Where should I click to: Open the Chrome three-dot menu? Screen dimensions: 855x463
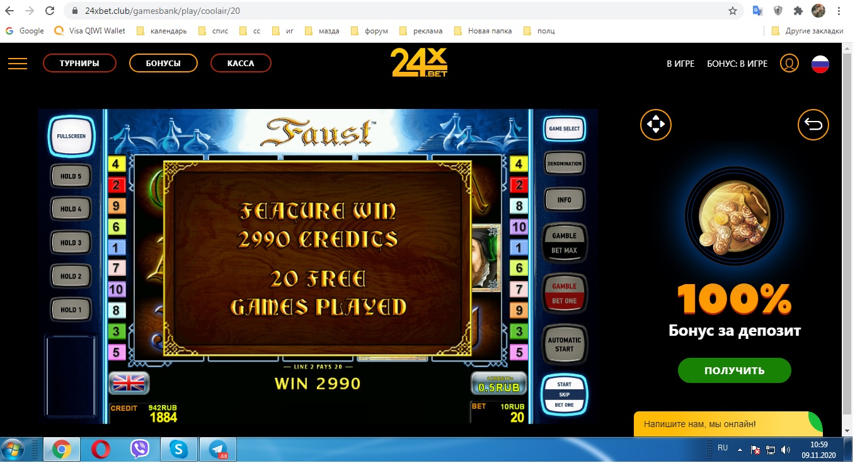[x=839, y=11]
